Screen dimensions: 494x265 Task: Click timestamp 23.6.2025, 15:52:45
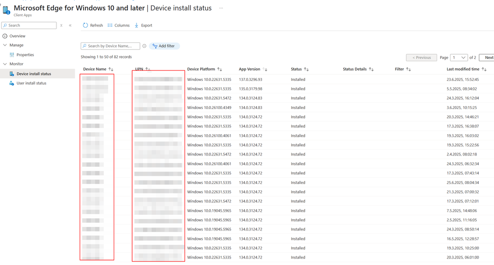coord(462,79)
